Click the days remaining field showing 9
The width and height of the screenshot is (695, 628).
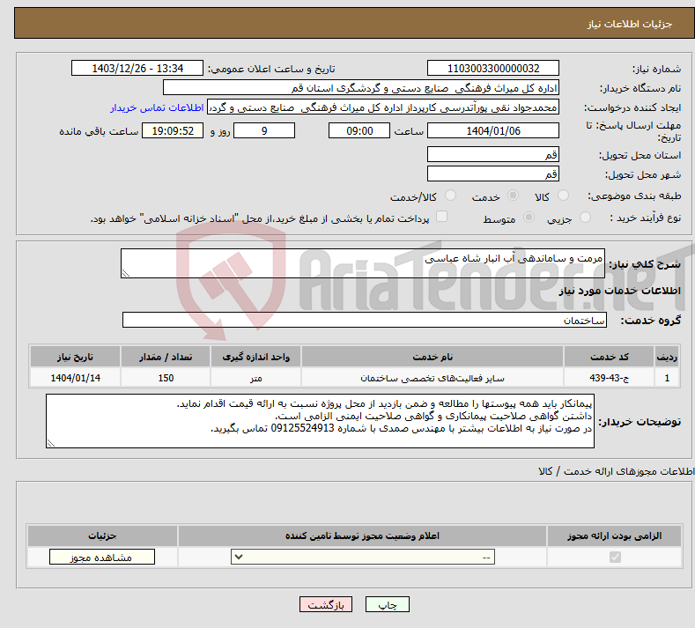click(264, 130)
